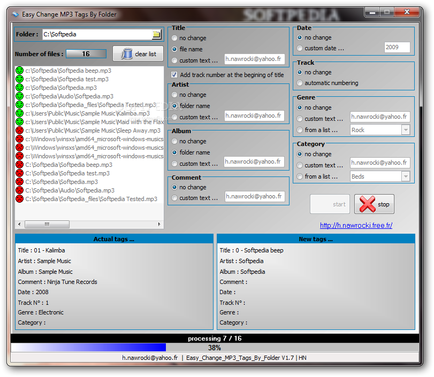Select Track 'automatic numbering' radio button

click(300, 83)
